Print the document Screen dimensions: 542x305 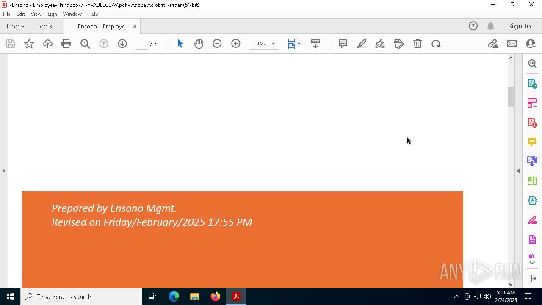66,44
